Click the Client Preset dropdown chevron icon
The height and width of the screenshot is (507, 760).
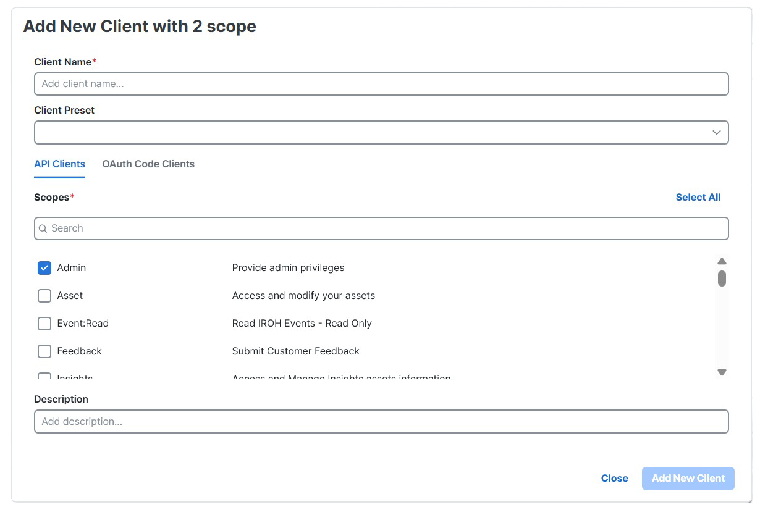(716, 132)
